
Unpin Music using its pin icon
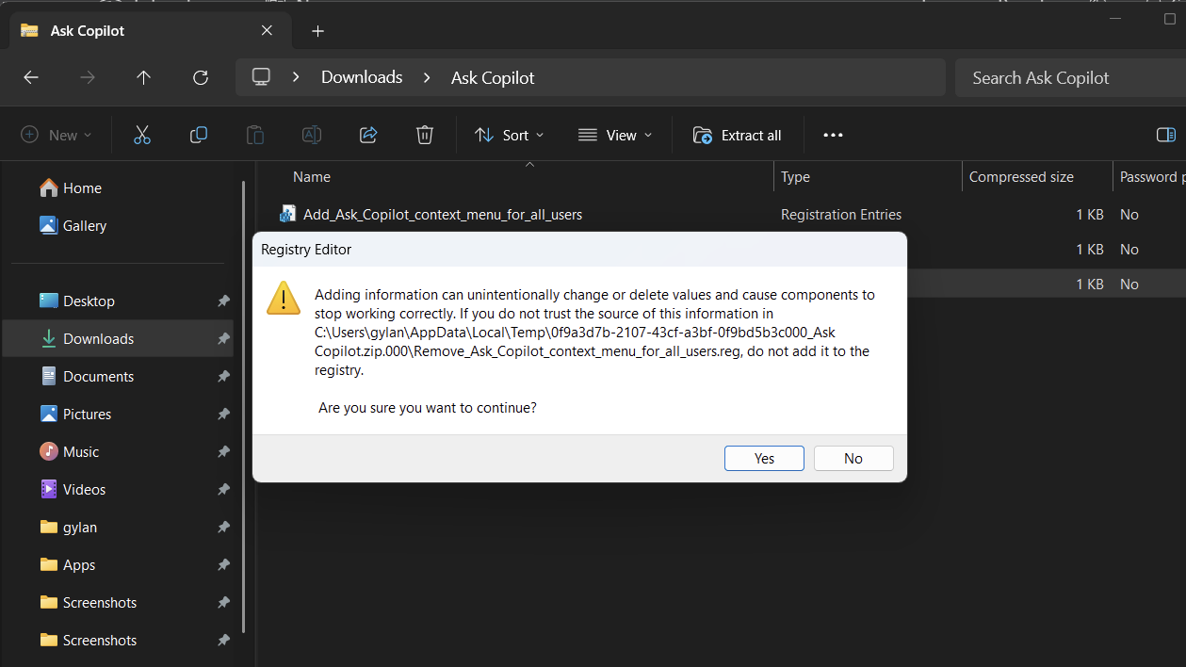click(223, 452)
